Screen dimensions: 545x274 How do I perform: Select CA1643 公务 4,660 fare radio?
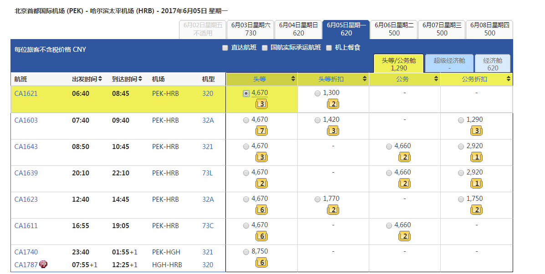click(389, 146)
